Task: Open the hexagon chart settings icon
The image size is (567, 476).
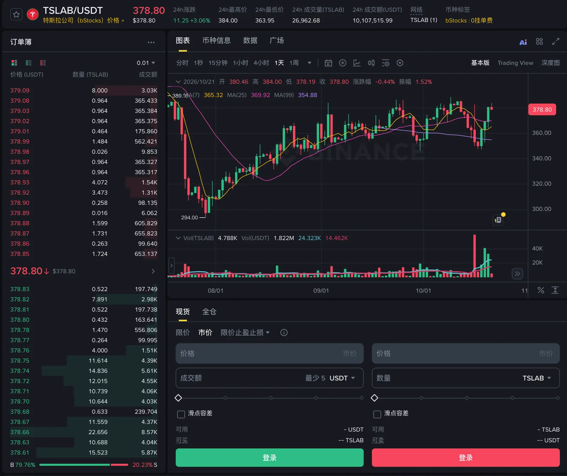Action: (400, 63)
